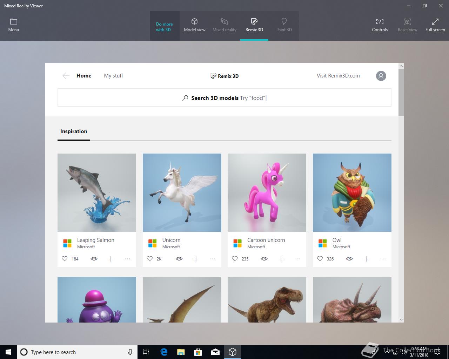449x359 pixels.
Task: Select the Inspiration tab
Action: (74, 132)
